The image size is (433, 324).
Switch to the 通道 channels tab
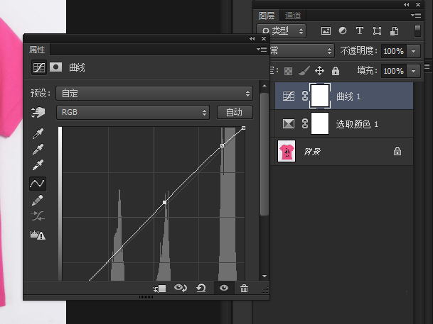pyautogui.click(x=292, y=16)
